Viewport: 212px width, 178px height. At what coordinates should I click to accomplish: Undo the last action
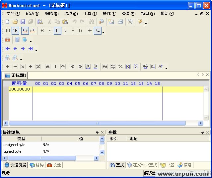(x=75, y=22)
